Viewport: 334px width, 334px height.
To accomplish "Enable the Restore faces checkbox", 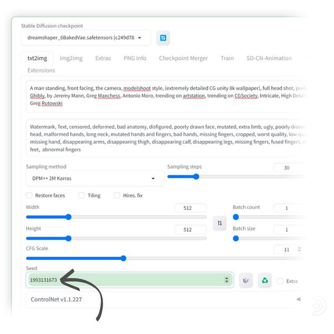I will [30, 195].
